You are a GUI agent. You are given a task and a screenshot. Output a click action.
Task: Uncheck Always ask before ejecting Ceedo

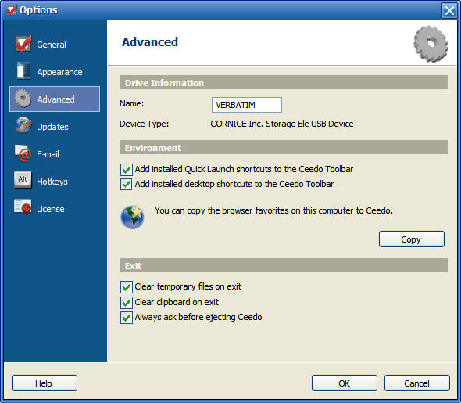point(127,318)
